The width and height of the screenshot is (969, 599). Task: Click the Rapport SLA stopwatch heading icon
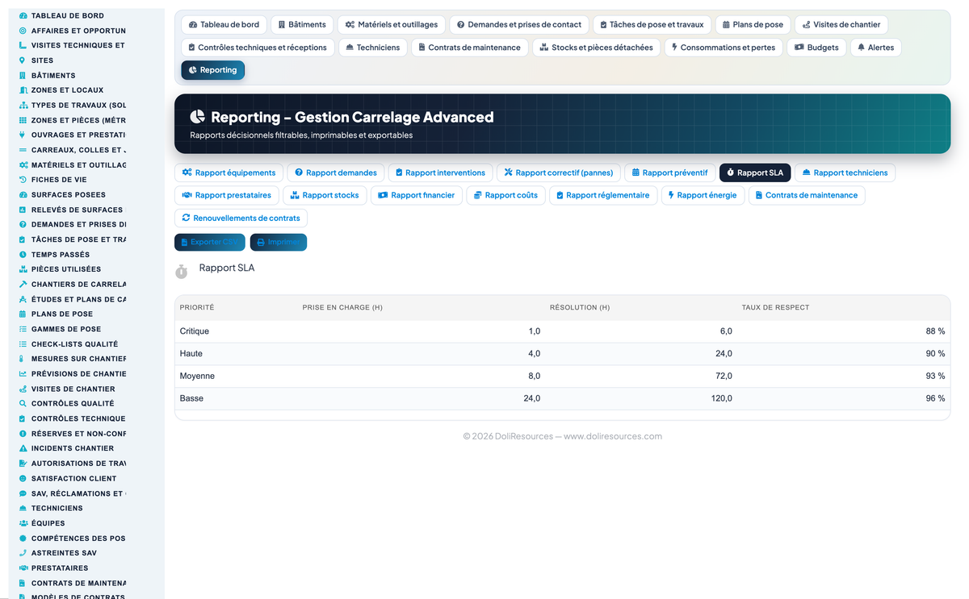pos(182,272)
